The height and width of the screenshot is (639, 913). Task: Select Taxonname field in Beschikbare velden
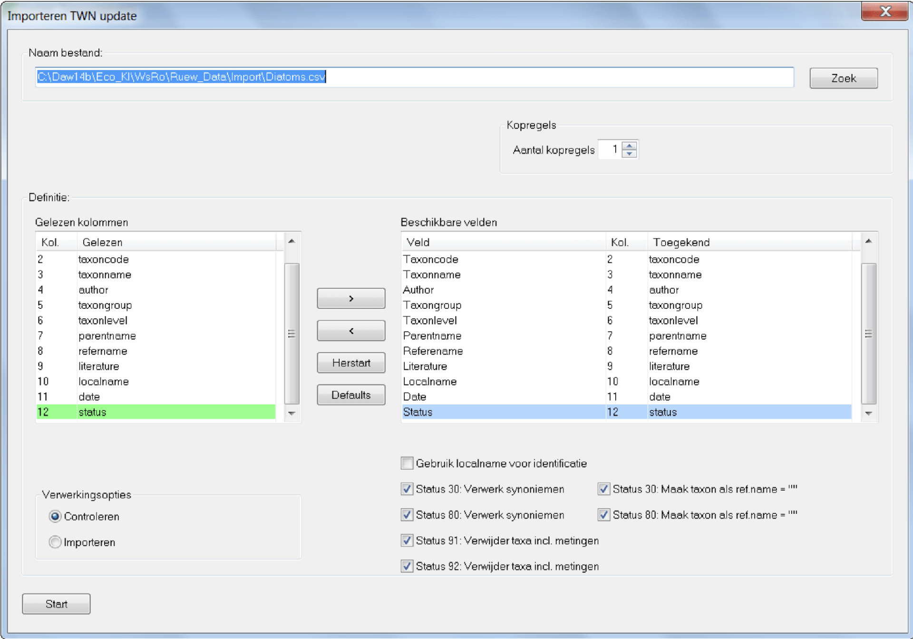coord(627,275)
